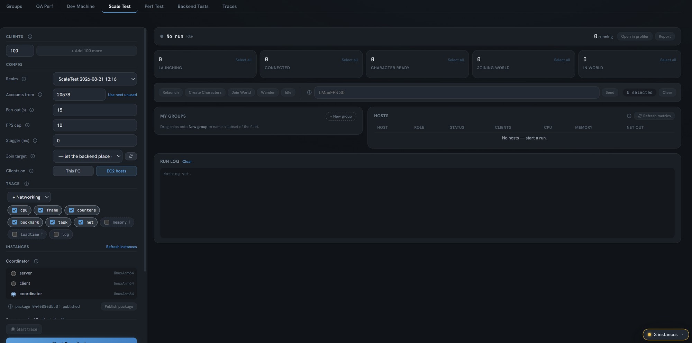The image size is (692, 343).
Task: Click the Publish package button
Action: click(119, 307)
